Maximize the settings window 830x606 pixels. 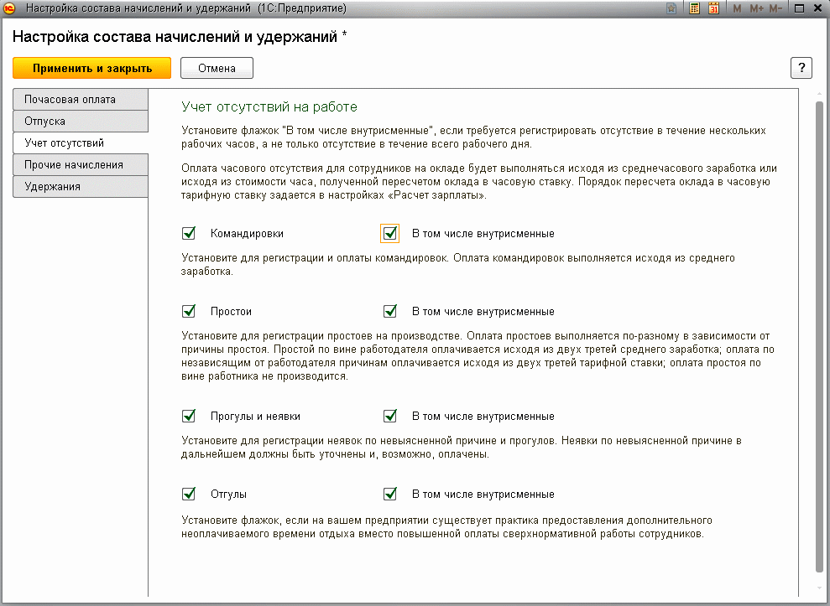point(799,8)
